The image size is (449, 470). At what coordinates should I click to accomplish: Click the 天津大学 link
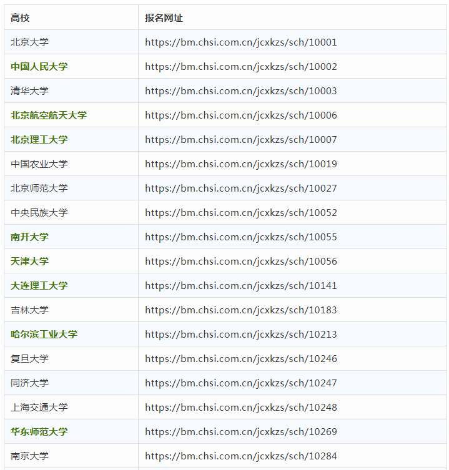click(x=29, y=262)
